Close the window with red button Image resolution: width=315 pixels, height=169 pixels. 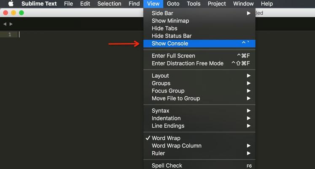(x=5, y=13)
